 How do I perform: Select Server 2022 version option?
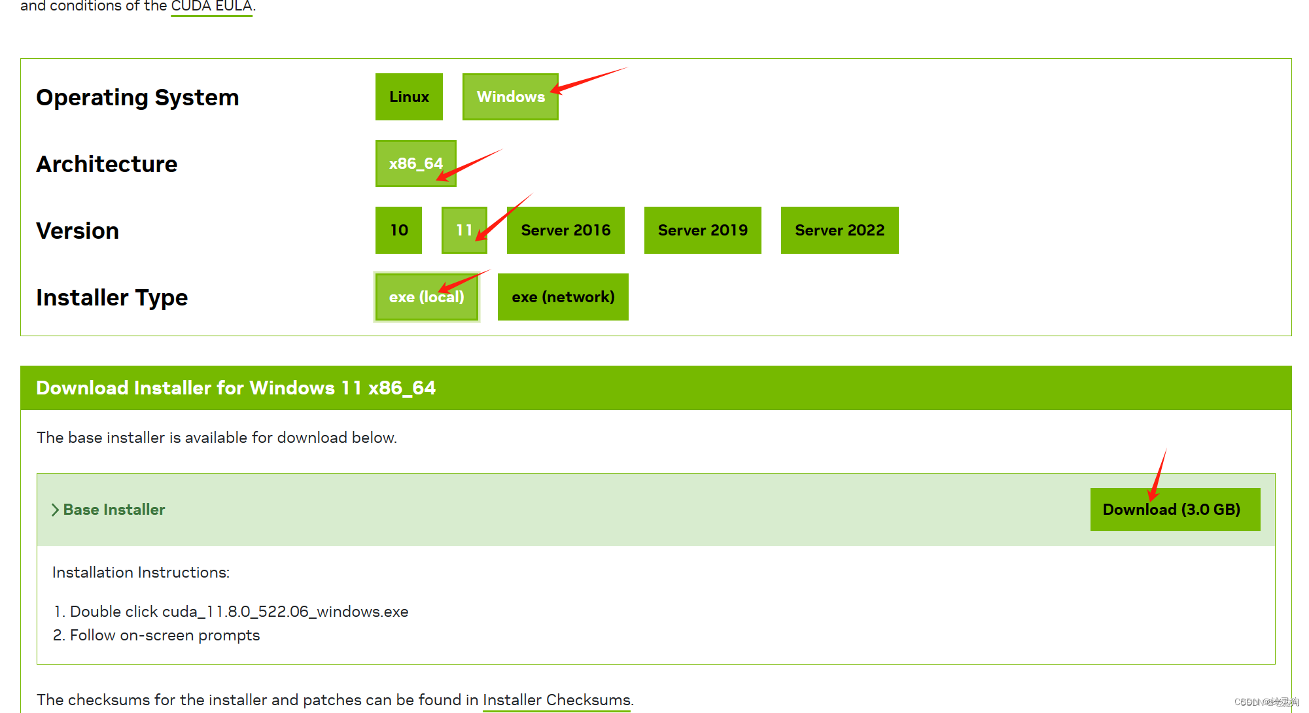(840, 229)
